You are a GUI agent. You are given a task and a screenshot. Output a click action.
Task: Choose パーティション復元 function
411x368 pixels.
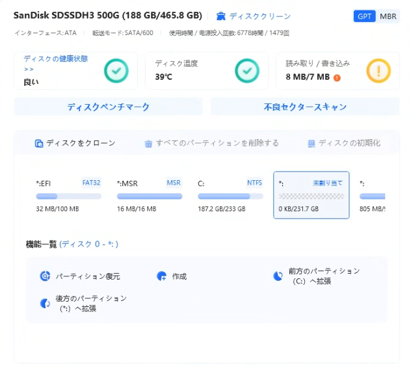pyautogui.click(x=88, y=276)
